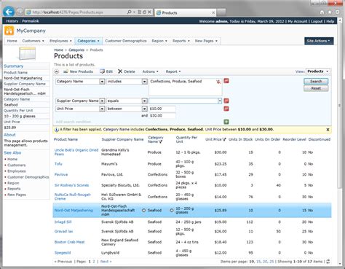Click the $30.00 upper price input

pyautogui.click(x=162, y=115)
